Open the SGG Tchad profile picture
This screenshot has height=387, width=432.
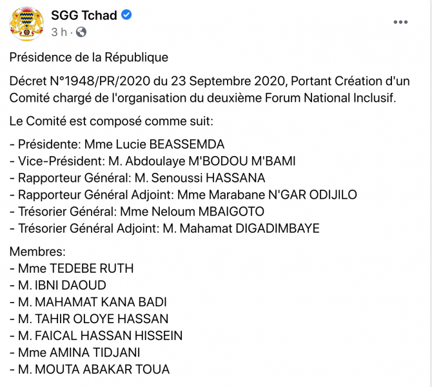pyautogui.click(x=26, y=23)
